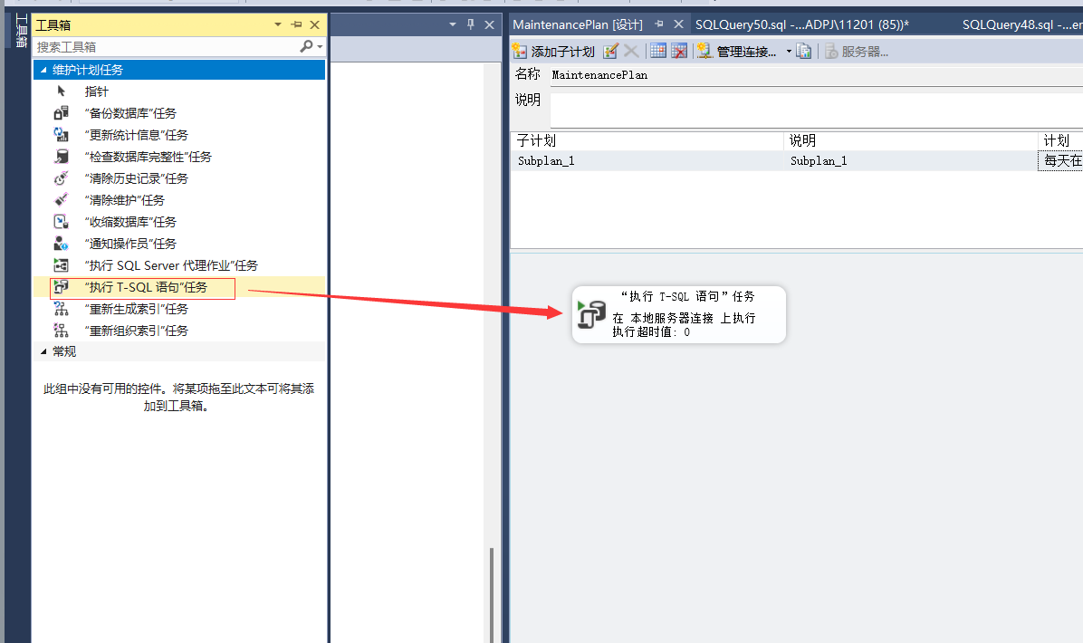This screenshot has width=1083, height=643.
Task: Click the "清除维护" task icon
Action: coord(62,200)
